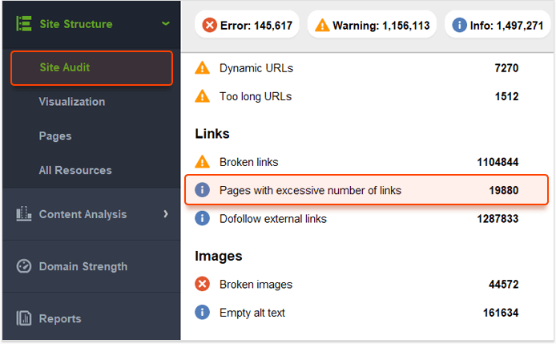The width and height of the screenshot is (556, 344).
Task: Click the info icon beside Empty alt text
Action: click(x=202, y=313)
